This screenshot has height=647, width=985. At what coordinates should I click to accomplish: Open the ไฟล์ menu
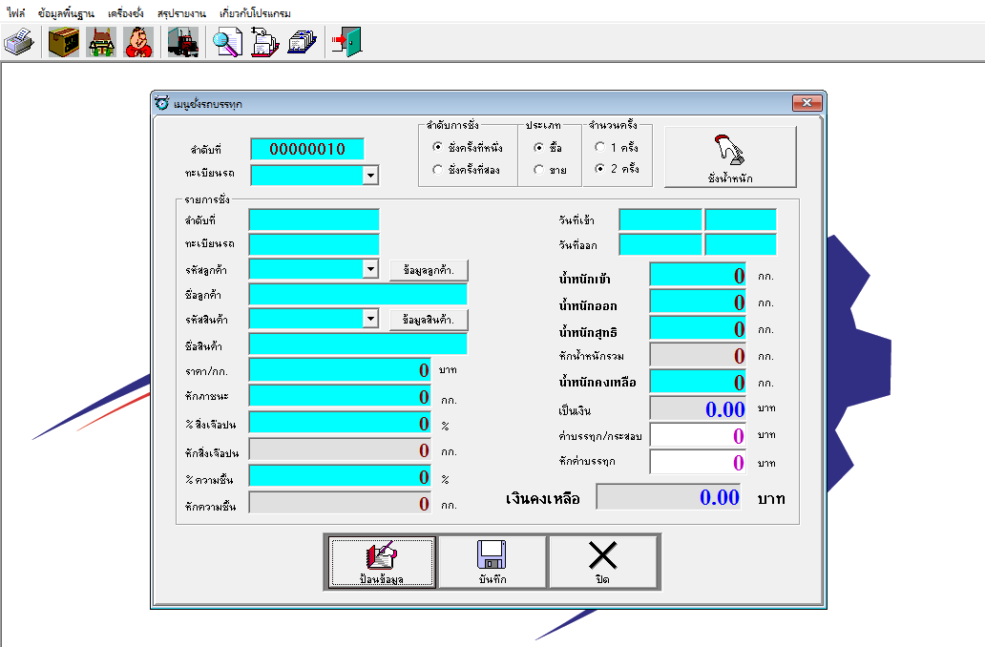(16, 13)
